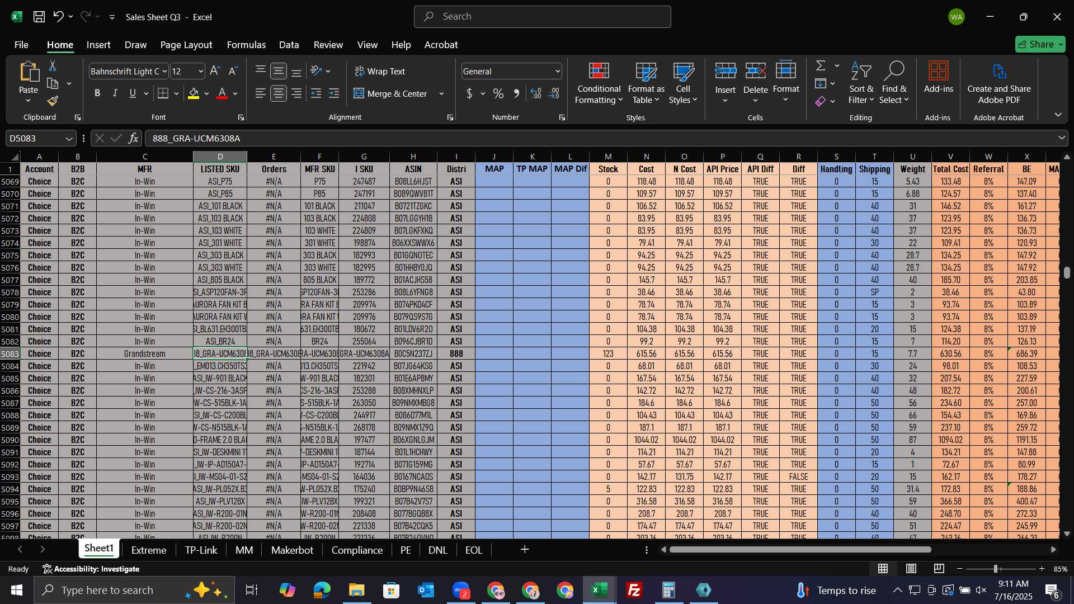Save the workbook with the floppy icon
Screen dimensions: 1074x604
point(39,17)
